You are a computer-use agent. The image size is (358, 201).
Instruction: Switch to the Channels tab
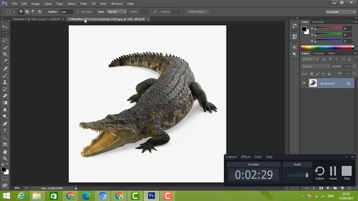coord(318,54)
